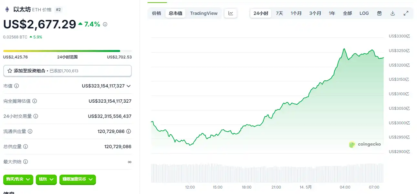Toggle LOG scale for the chart
The image size is (417, 194).
364,13
